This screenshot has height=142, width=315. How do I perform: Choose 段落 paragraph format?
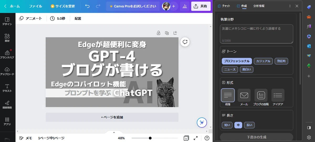tap(228, 97)
